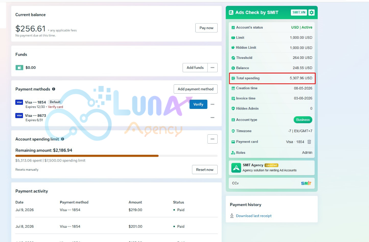The width and height of the screenshot is (369, 242).
Task: Click the 264.00 USD threshold value
Action: (302, 58)
